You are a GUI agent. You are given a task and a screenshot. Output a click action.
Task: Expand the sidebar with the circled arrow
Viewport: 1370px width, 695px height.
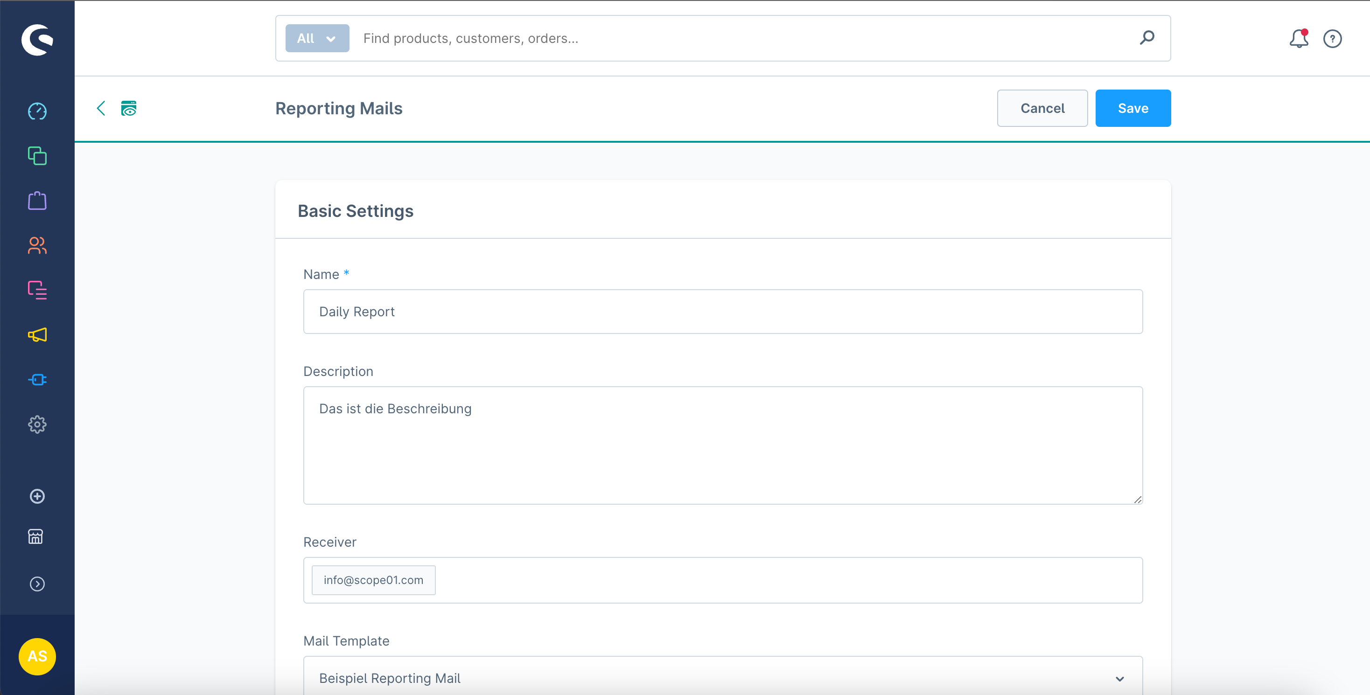click(37, 584)
